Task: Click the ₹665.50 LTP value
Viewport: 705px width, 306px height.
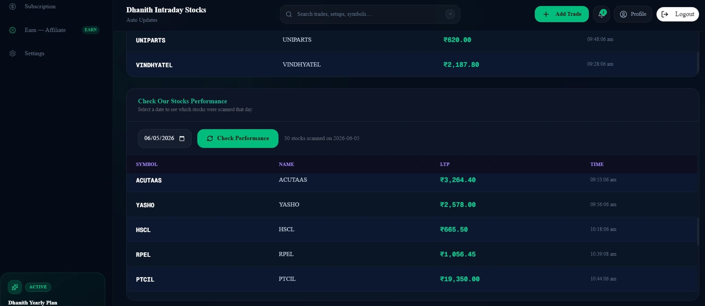Action: coord(454,229)
